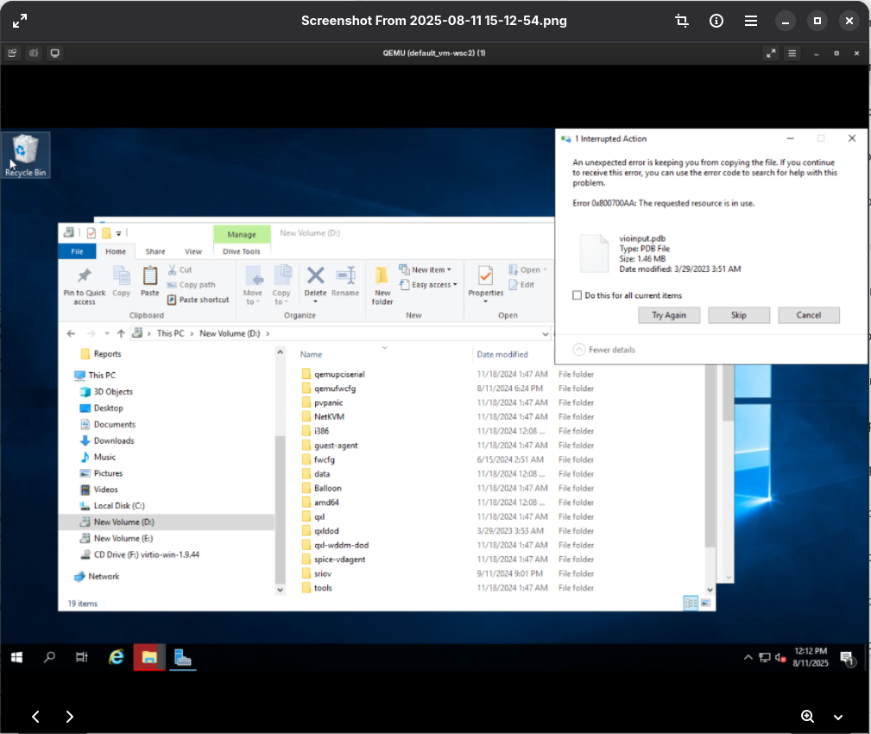Select Local Disk (C:) in navigation pane
Image resolution: width=871 pixels, height=734 pixels.
[x=118, y=506]
